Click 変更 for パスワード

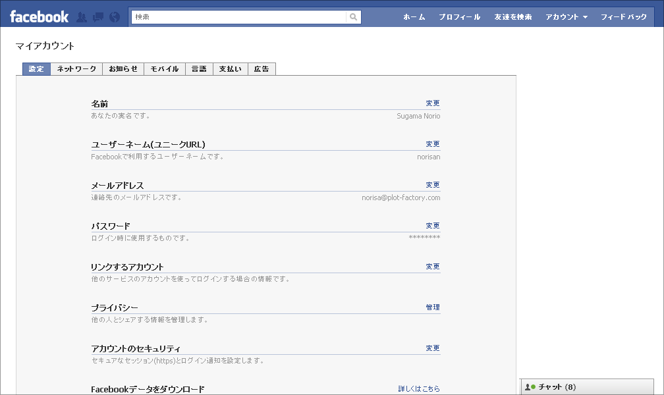coord(433,226)
